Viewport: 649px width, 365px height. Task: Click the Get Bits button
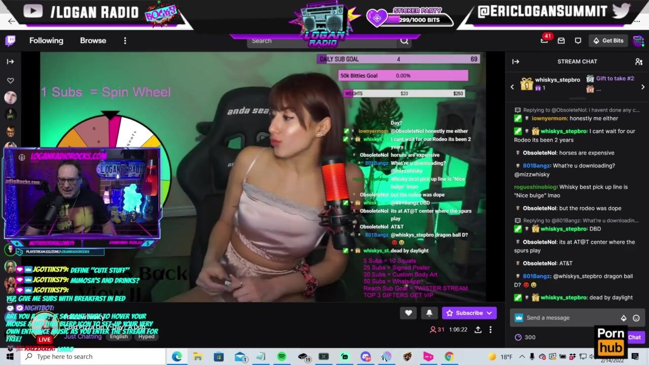tap(608, 41)
